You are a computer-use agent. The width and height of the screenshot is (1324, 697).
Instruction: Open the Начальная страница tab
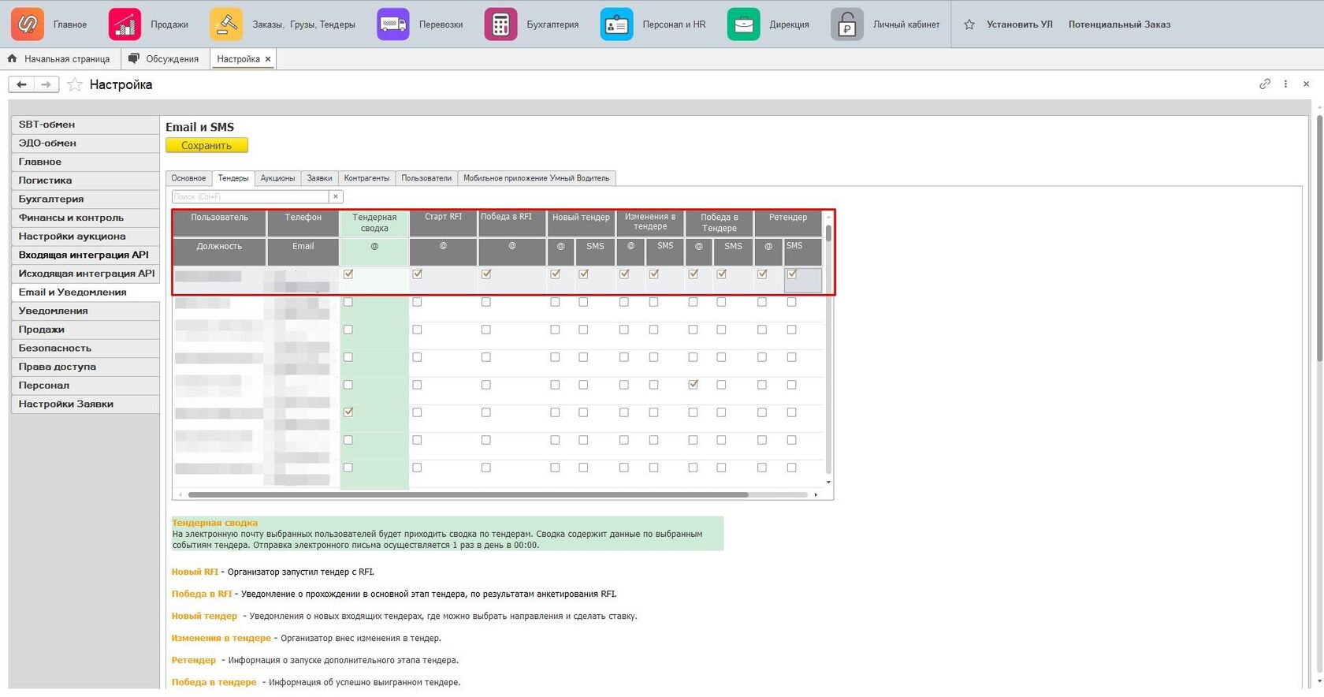pyautogui.click(x=61, y=59)
